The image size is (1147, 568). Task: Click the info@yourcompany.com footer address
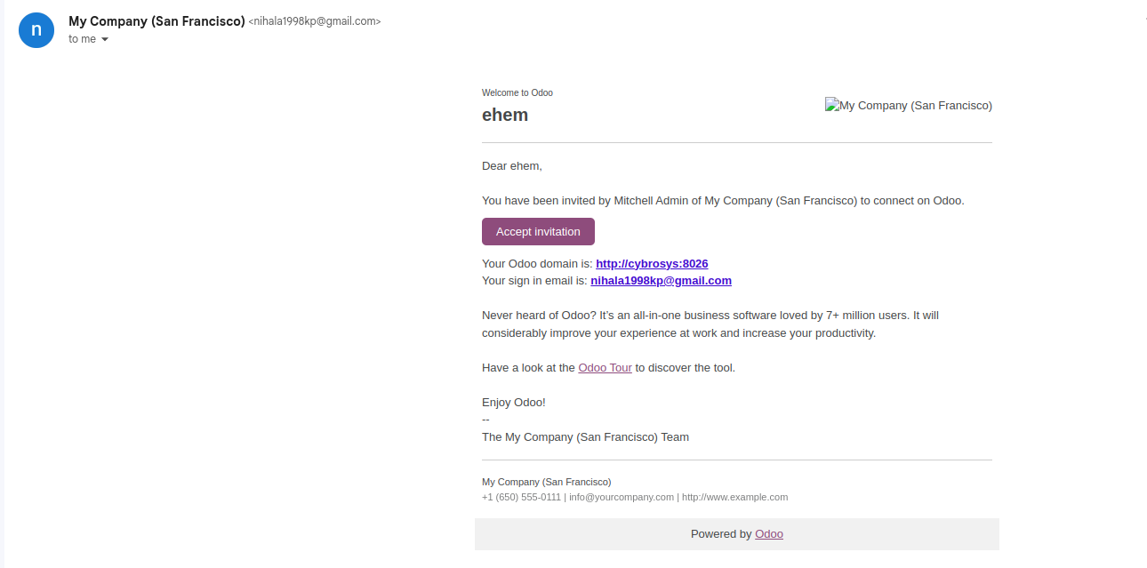click(622, 497)
